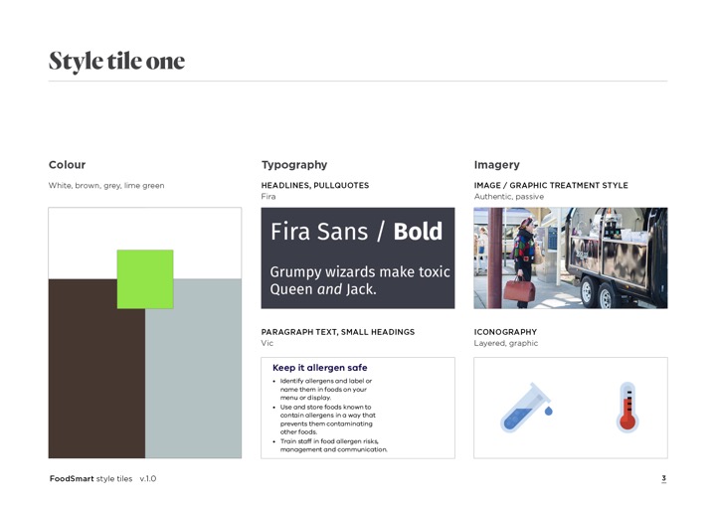Screen dimensions: 716x507
Task: Click the 'Style tile one' title
Action: pos(117,61)
